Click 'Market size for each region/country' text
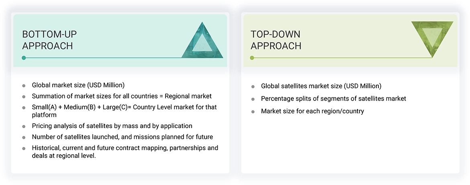The image size is (470, 185). click(312, 111)
